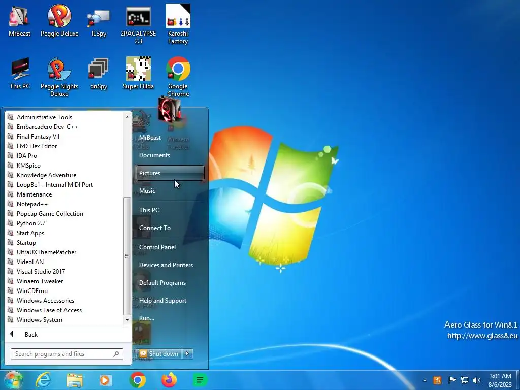Open Help and Support
The height and width of the screenshot is (390, 520).
162,301
